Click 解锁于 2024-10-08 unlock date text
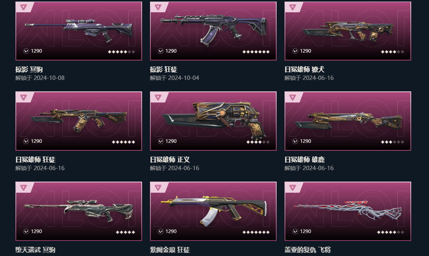This screenshot has height=256, width=429. click(40, 78)
